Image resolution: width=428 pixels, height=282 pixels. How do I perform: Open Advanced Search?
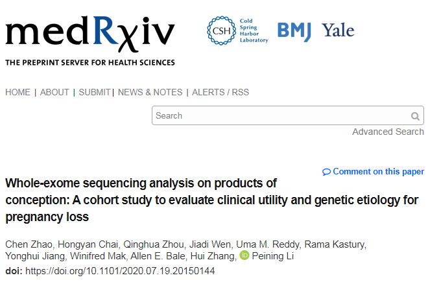(388, 132)
